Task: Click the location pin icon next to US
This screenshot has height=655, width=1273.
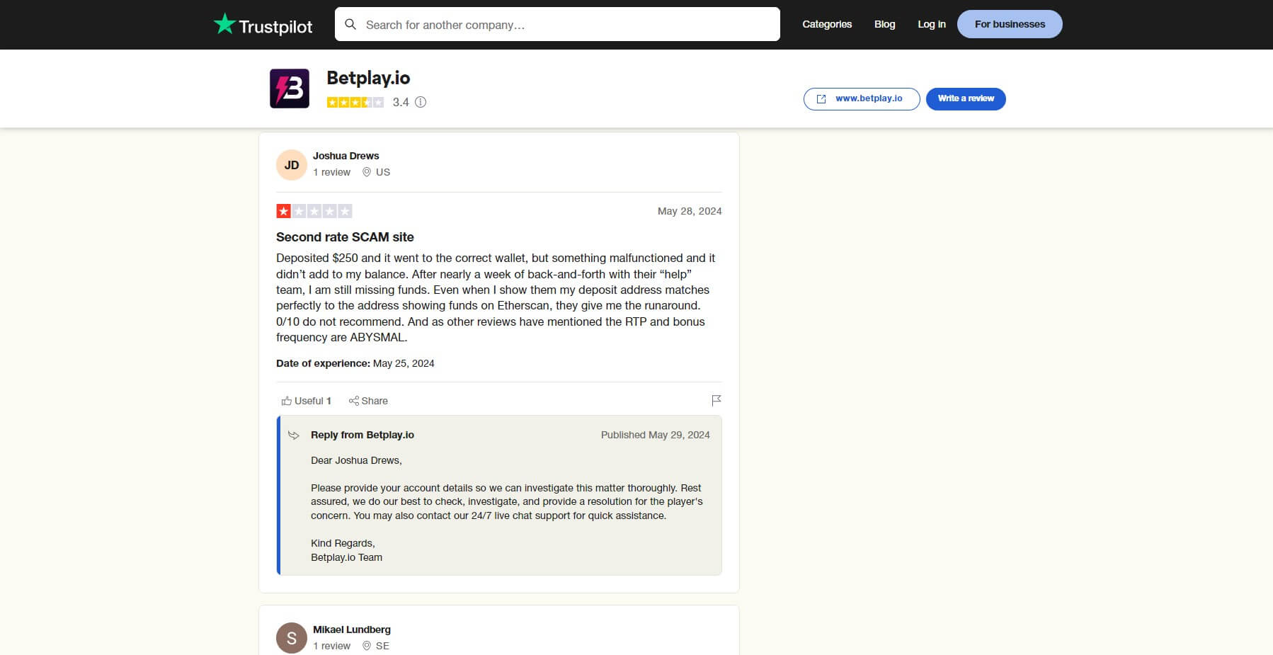Action: coord(367,172)
